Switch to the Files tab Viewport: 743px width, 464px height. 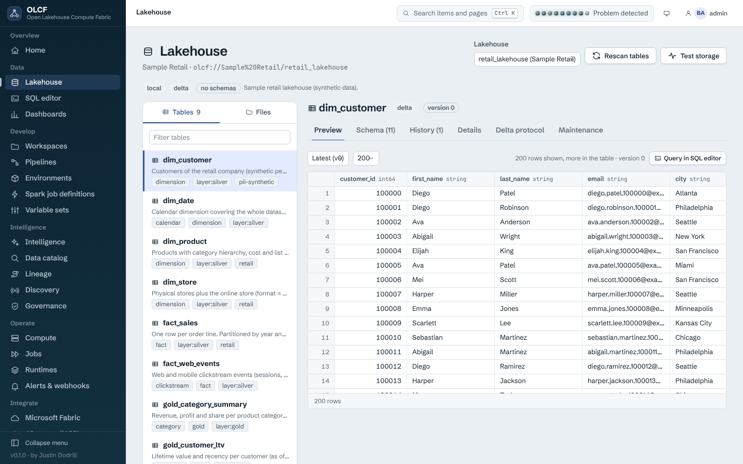click(259, 112)
